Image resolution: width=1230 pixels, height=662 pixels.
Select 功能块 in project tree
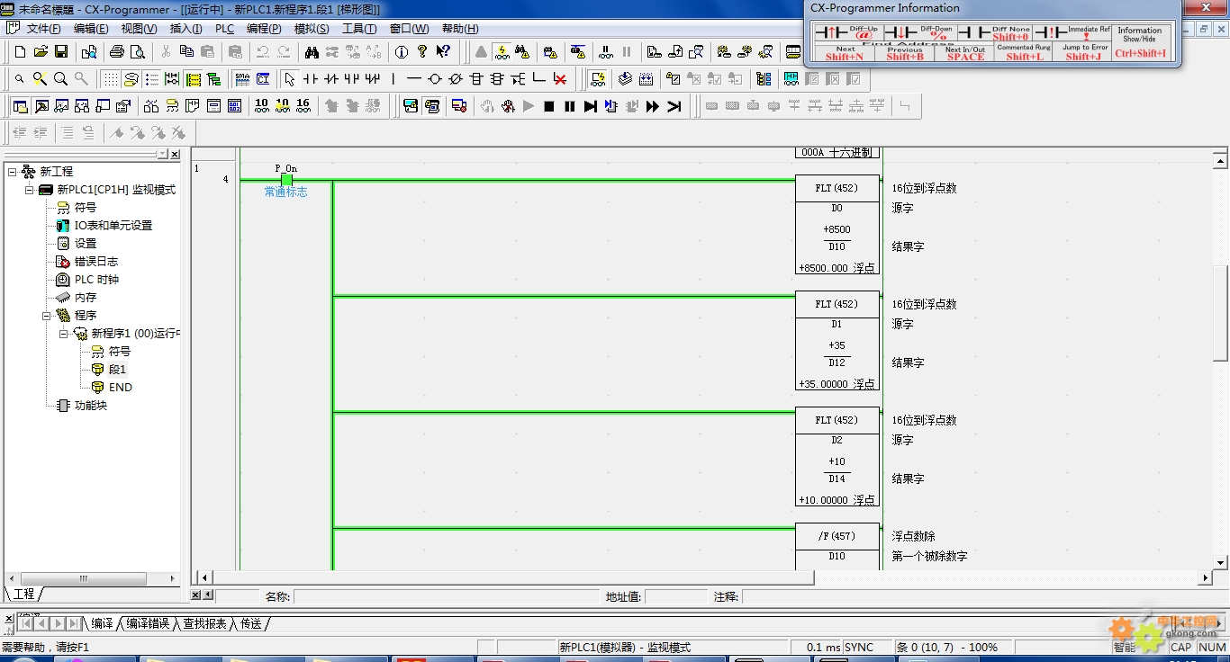(x=90, y=406)
